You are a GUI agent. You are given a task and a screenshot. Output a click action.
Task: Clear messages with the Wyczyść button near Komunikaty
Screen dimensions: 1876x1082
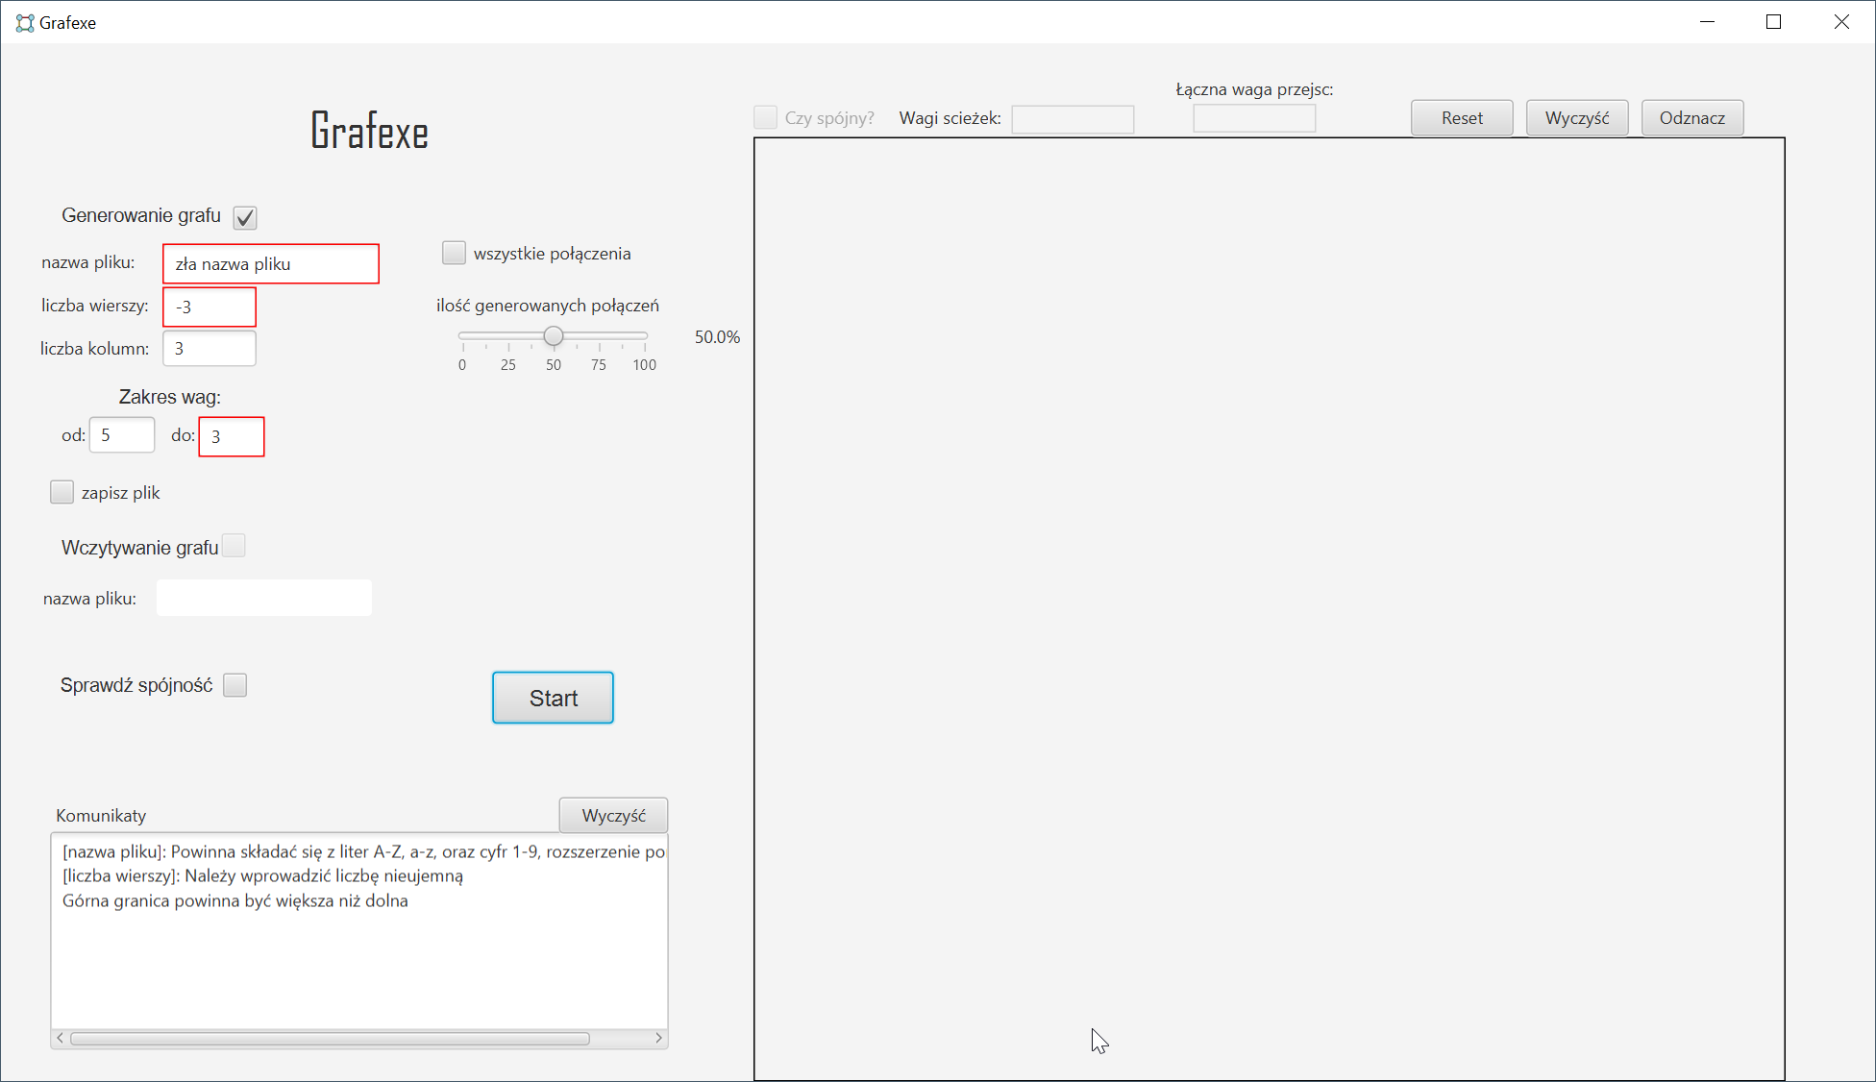click(x=612, y=814)
